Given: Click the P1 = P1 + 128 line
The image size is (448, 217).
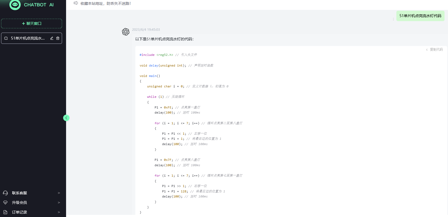Looking at the screenshot, I should [x=194, y=191].
